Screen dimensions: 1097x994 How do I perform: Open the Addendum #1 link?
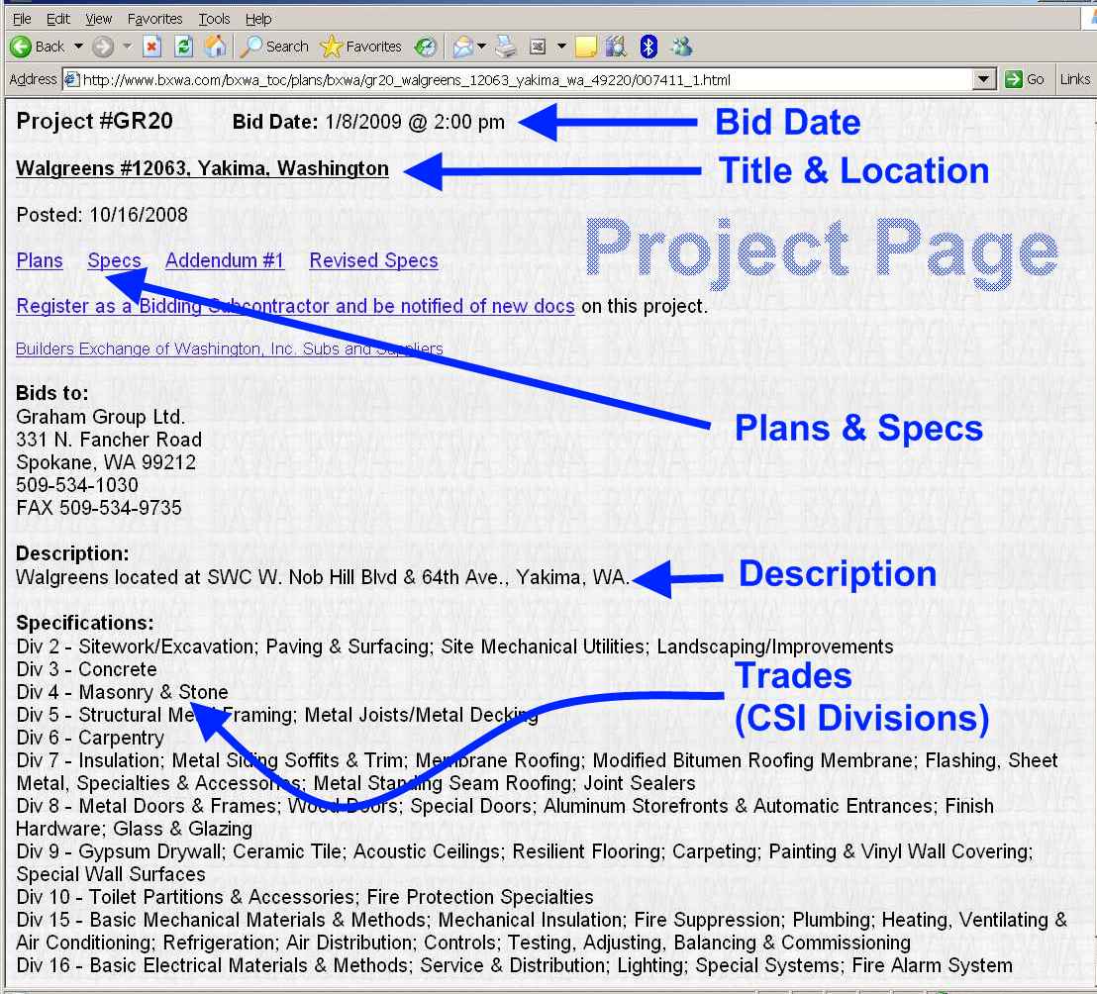pyautogui.click(x=225, y=261)
